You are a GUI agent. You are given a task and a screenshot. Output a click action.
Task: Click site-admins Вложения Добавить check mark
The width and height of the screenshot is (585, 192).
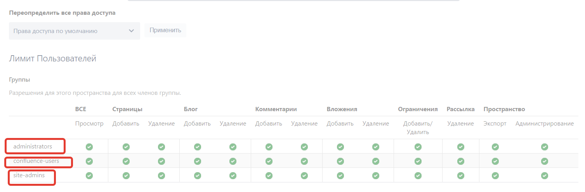click(x=340, y=176)
